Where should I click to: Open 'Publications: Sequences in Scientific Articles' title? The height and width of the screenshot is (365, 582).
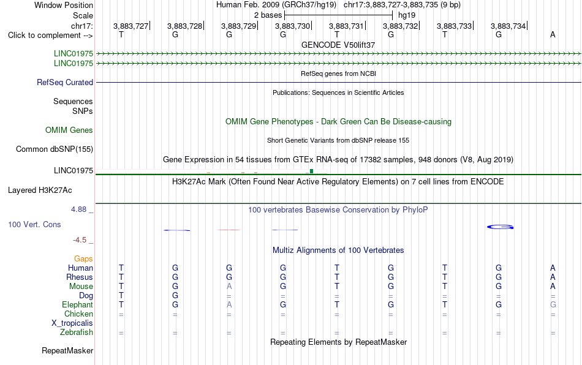[x=338, y=92]
